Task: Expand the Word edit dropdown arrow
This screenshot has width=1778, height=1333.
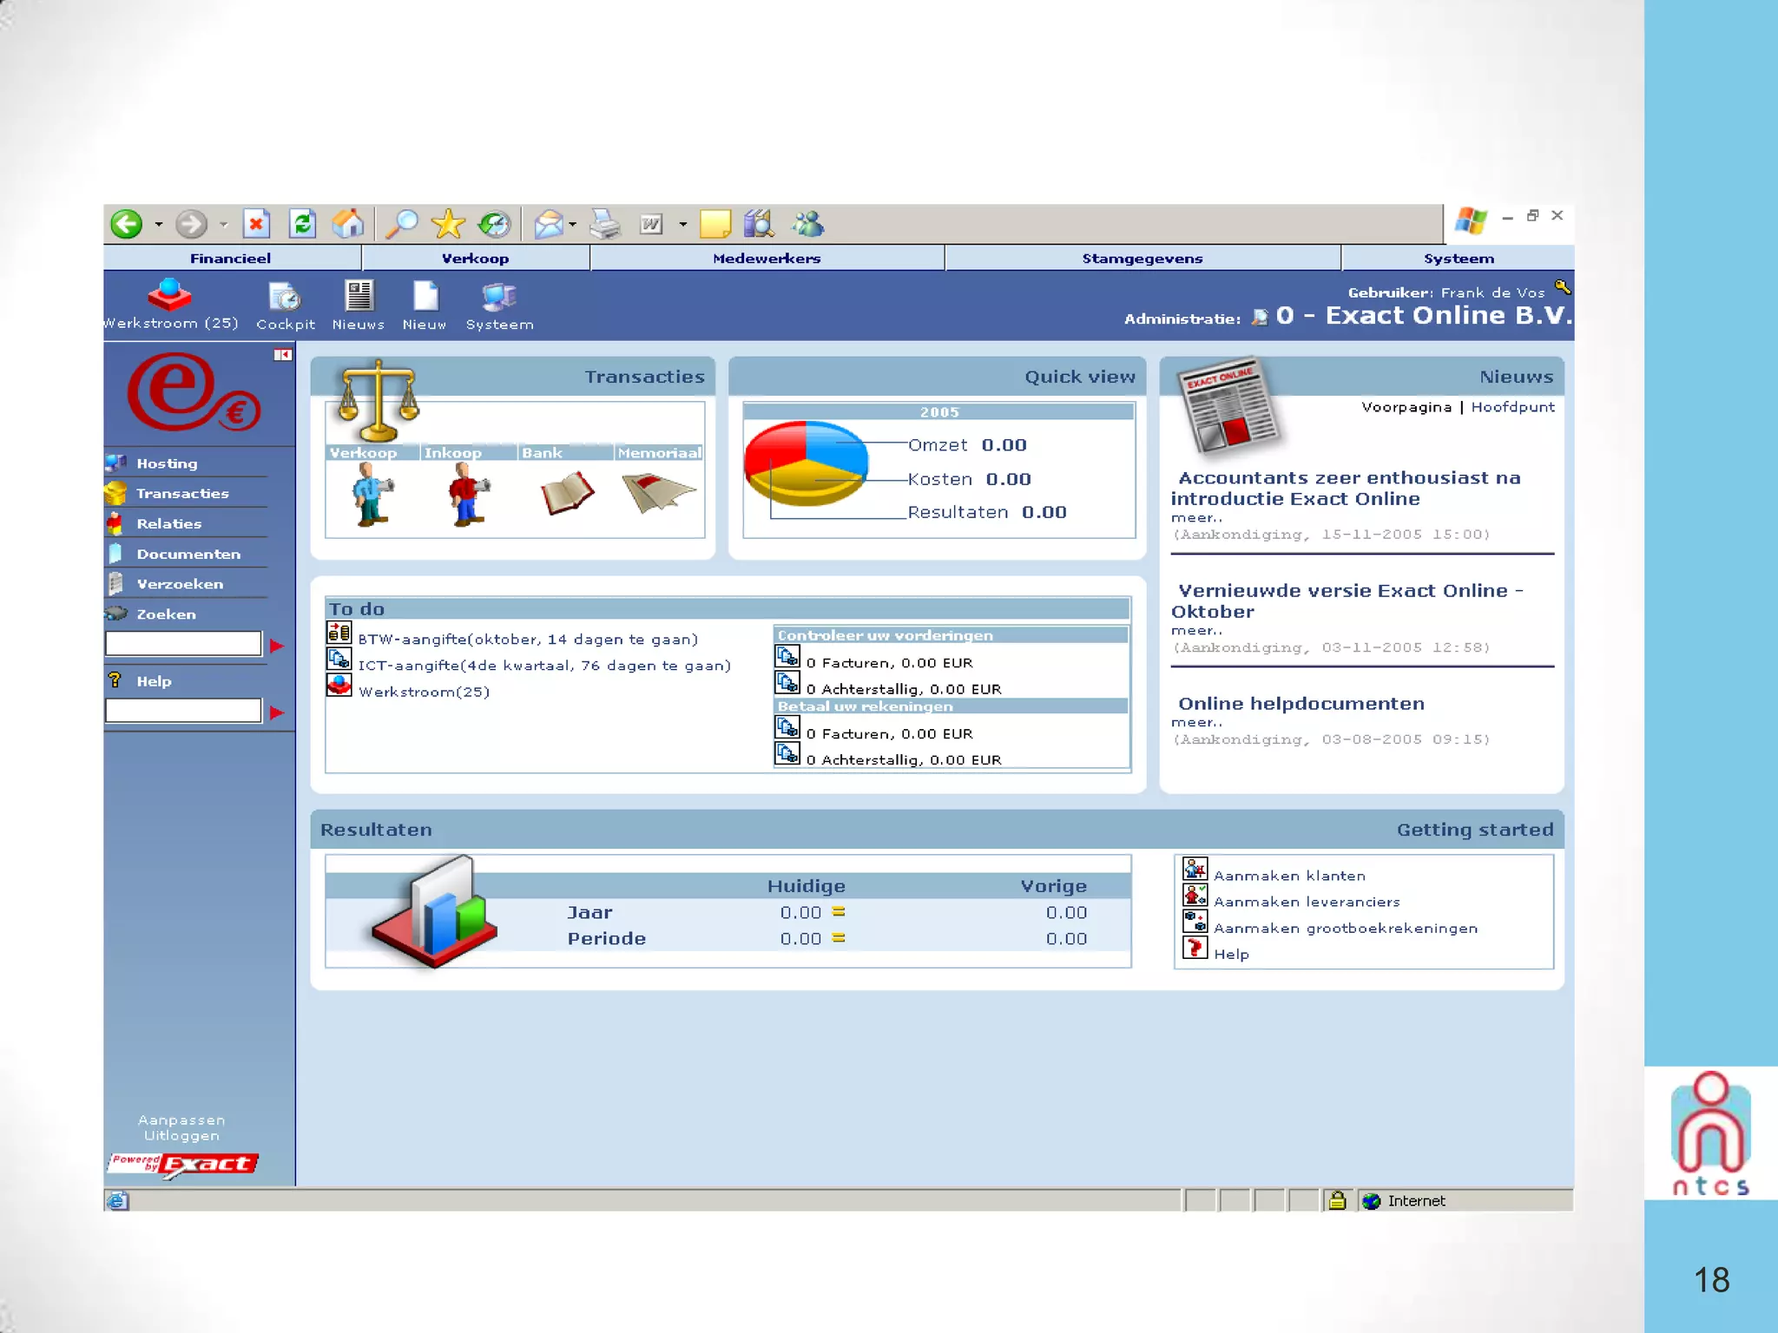Action: point(683,225)
